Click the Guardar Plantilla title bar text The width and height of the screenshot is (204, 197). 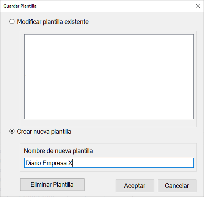[20, 6]
